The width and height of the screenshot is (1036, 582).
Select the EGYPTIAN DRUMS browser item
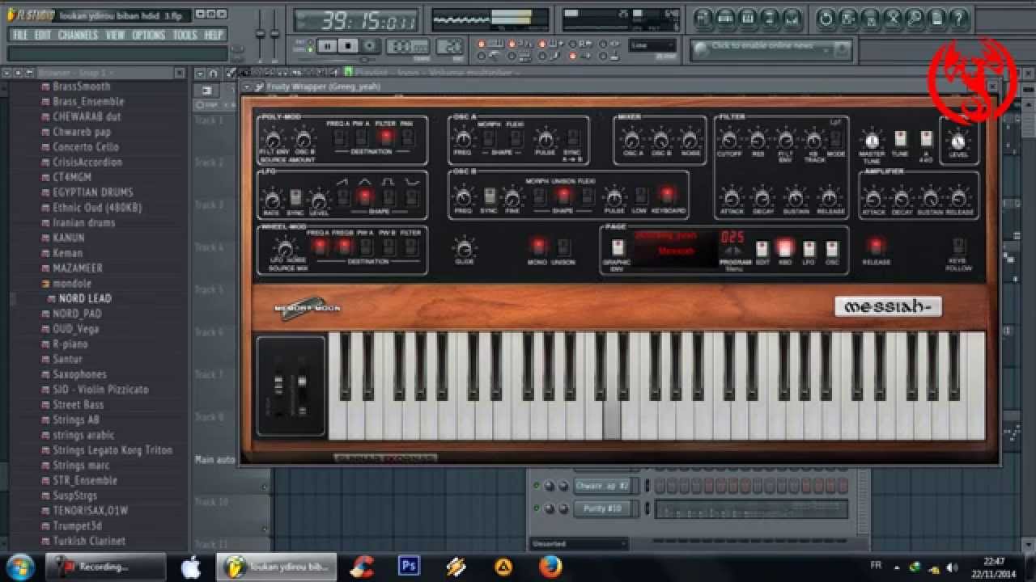[x=92, y=192]
